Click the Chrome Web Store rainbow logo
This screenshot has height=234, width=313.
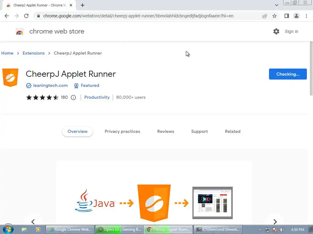(x=20, y=31)
